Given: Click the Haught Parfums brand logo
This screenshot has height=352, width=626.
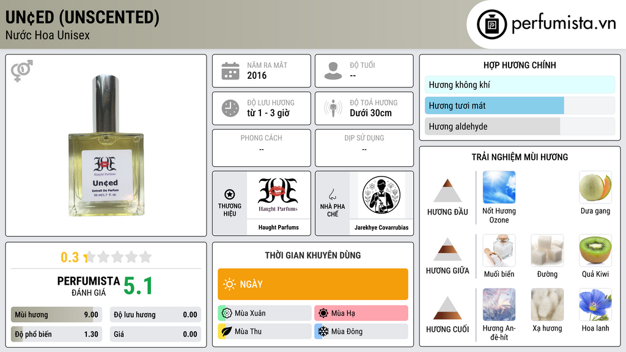Looking at the screenshot, I should tap(278, 195).
